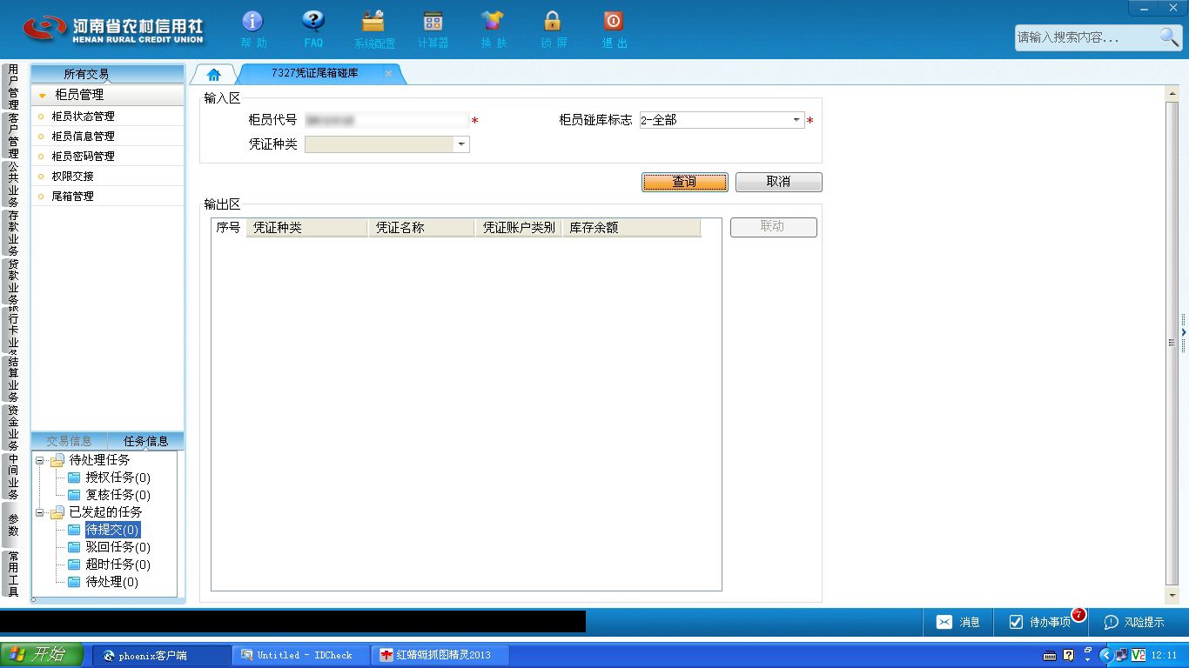The height and width of the screenshot is (668, 1189).
Task: Open the 消息 message envelope icon
Action: pos(944,622)
